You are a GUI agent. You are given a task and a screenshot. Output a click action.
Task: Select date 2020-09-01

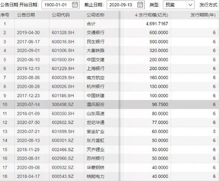point(28,50)
